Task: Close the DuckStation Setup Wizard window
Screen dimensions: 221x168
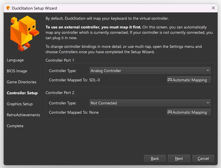Action: click(213, 8)
